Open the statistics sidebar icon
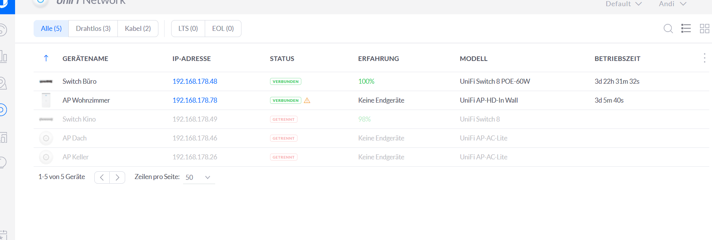712x240 pixels. point(3,57)
